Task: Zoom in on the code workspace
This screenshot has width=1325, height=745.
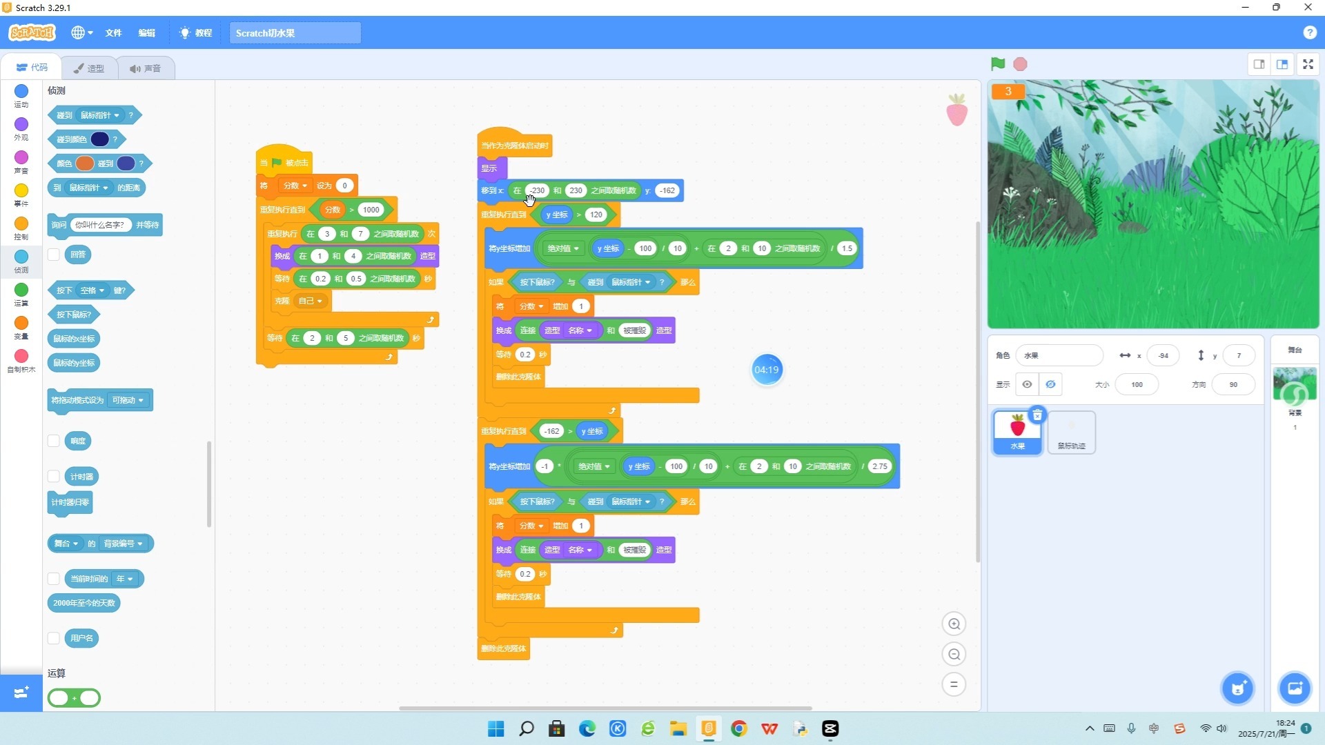Action: (954, 624)
